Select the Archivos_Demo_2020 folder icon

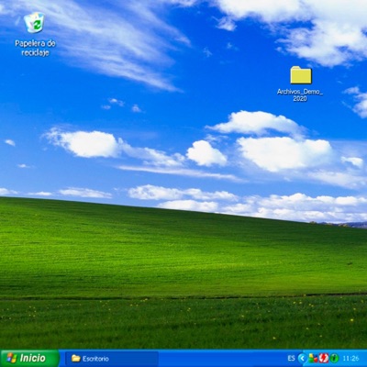point(301,75)
